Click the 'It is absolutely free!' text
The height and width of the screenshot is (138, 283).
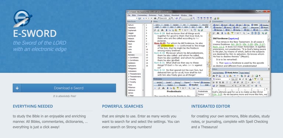64,96
